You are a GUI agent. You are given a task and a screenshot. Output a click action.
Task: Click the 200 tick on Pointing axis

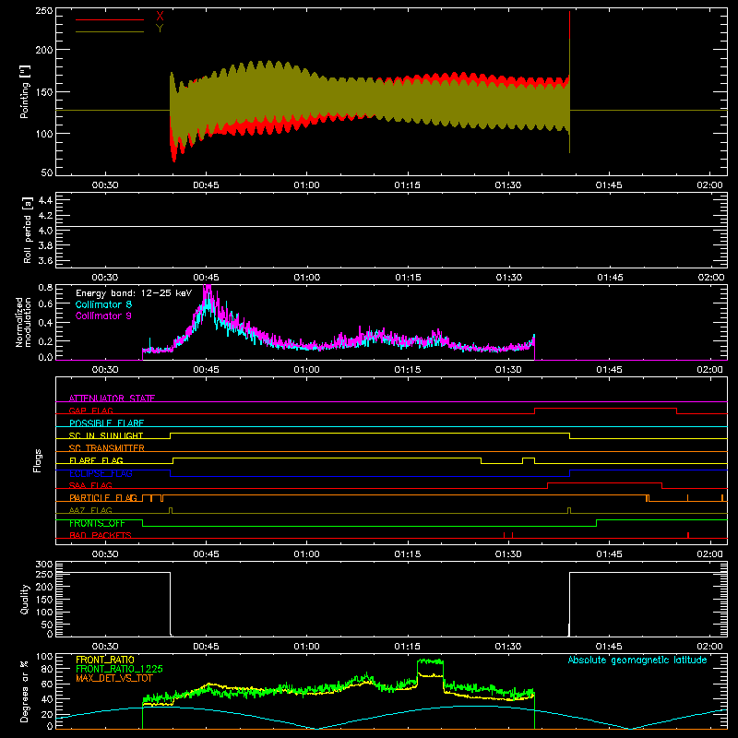tap(44, 50)
